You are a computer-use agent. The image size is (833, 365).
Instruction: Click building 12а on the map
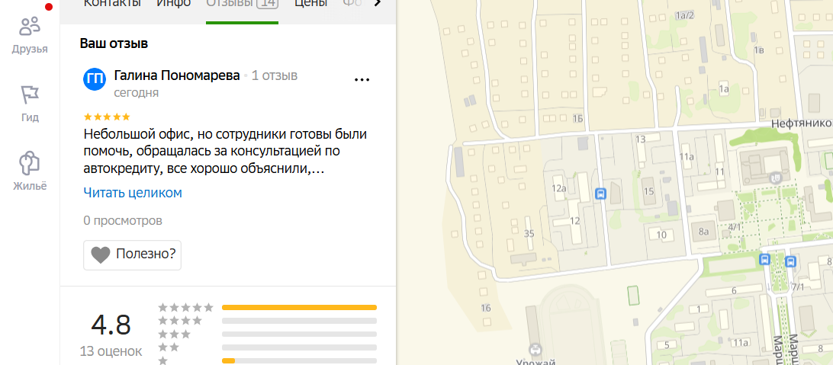[558, 188]
